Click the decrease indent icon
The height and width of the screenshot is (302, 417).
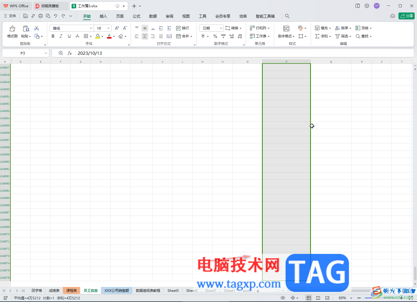point(161,28)
